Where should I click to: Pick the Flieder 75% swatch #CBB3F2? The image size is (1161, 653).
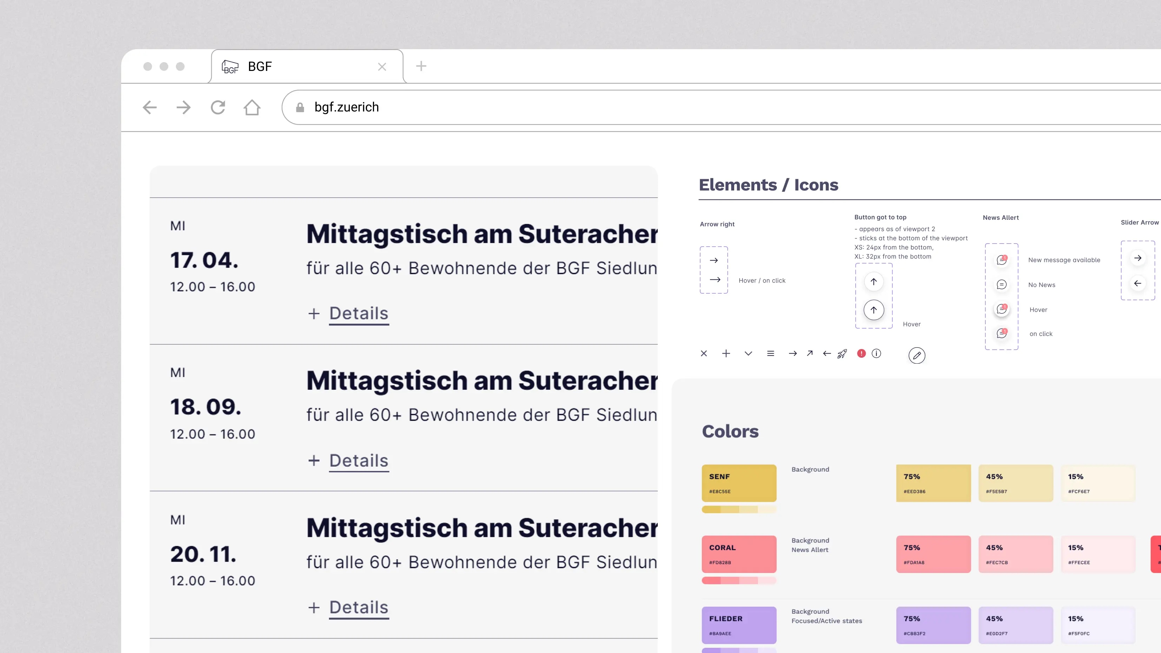pyautogui.click(x=933, y=625)
